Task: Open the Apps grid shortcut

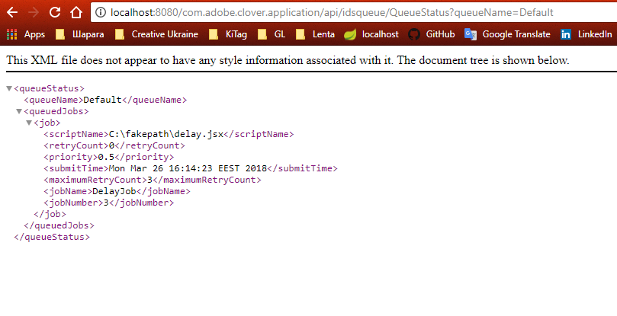Action: point(26,34)
